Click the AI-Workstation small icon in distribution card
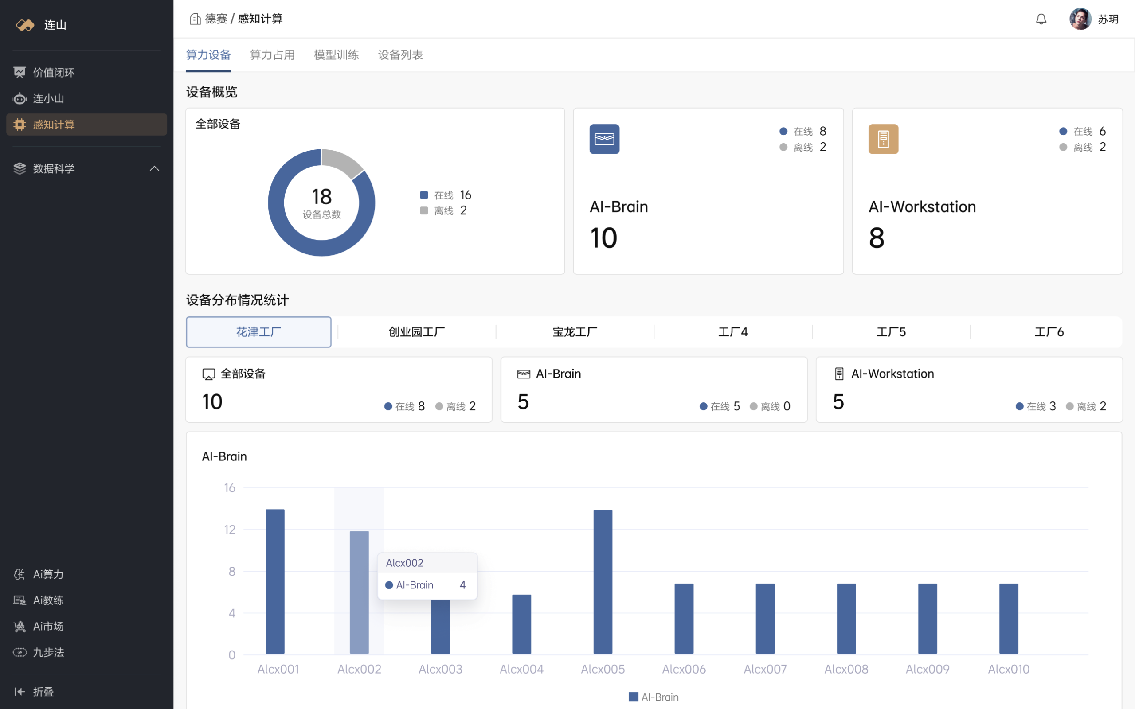Screen dimensions: 1135x709 (x=840, y=374)
